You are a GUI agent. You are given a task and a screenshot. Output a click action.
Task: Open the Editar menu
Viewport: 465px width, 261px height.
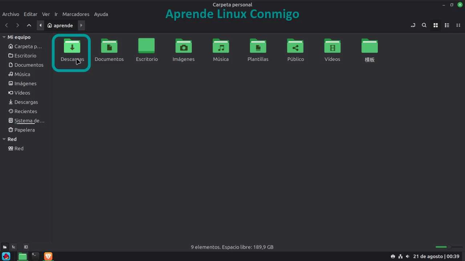(x=31, y=14)
